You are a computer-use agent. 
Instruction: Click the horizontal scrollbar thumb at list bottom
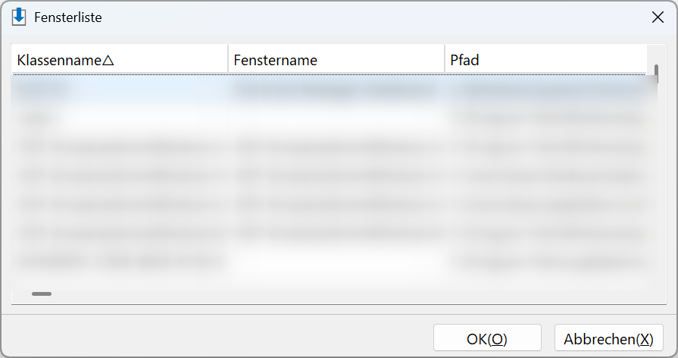(x=42, y=294)
